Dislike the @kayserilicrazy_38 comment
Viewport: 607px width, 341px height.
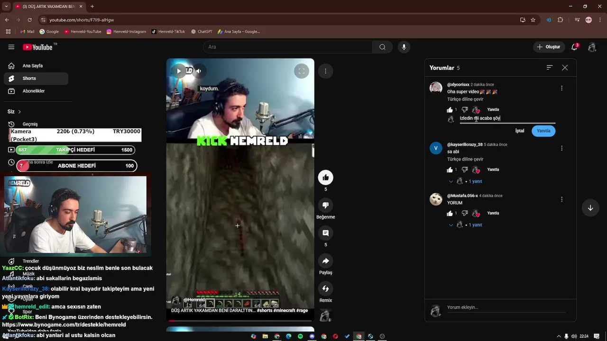(x=465, y=170)
